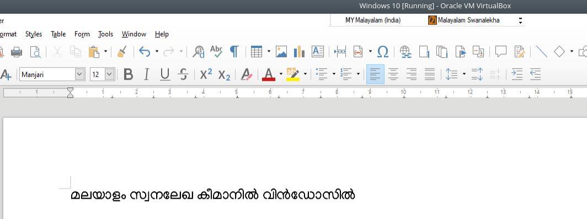Toggle Underline formatting
The image size is (587, 219).
pos(165,75)
